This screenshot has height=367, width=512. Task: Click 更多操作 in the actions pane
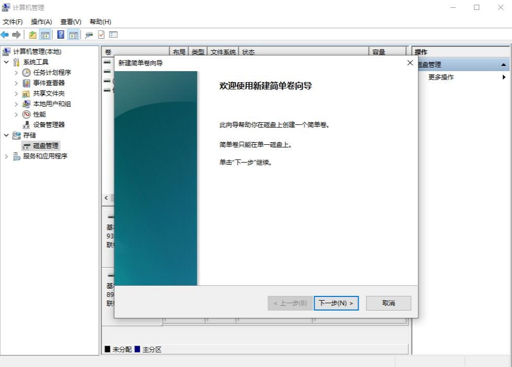441,77
